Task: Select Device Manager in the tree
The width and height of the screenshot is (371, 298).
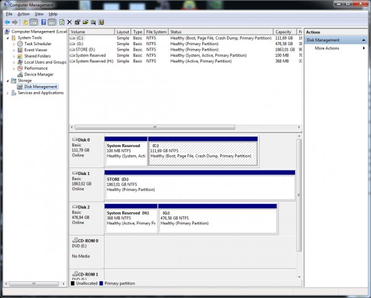Action: tap(39, 74)
